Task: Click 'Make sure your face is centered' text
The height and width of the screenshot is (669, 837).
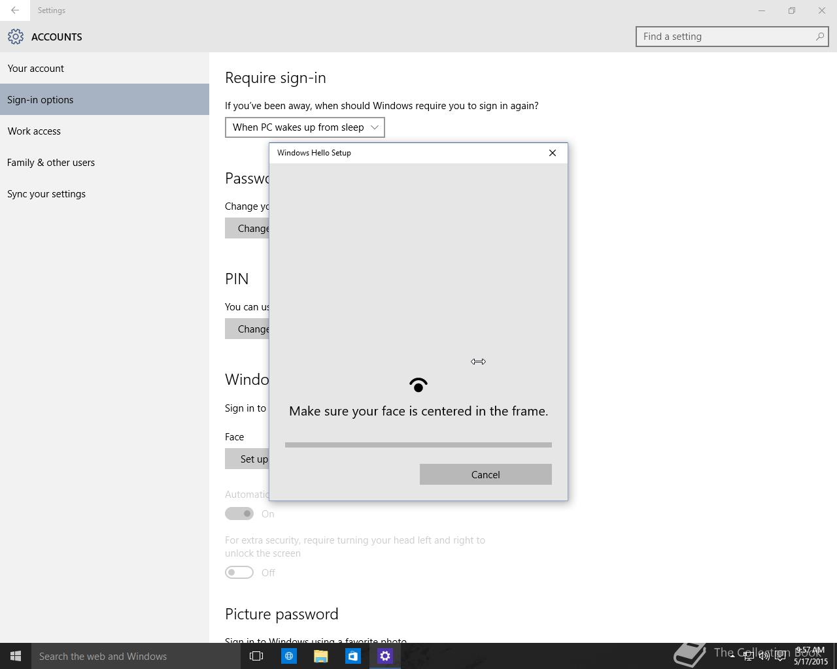Action: pyautogui.click(x=418, y=411)
